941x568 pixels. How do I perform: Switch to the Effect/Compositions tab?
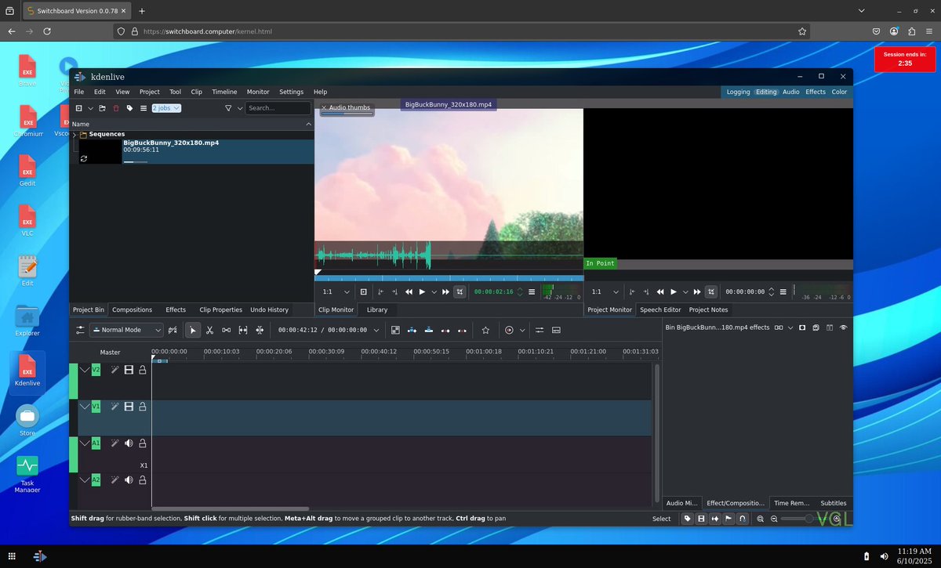[736, 503]
